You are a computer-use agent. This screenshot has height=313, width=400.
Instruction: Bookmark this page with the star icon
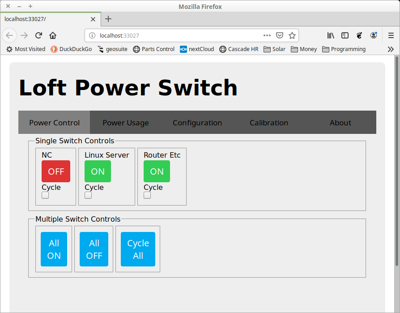pos(292,35)
